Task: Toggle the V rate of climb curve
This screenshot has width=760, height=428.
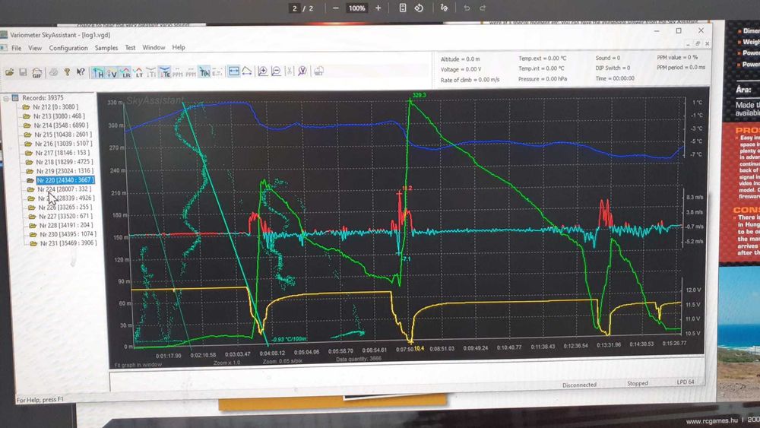Action: click(x=112, y=73)
